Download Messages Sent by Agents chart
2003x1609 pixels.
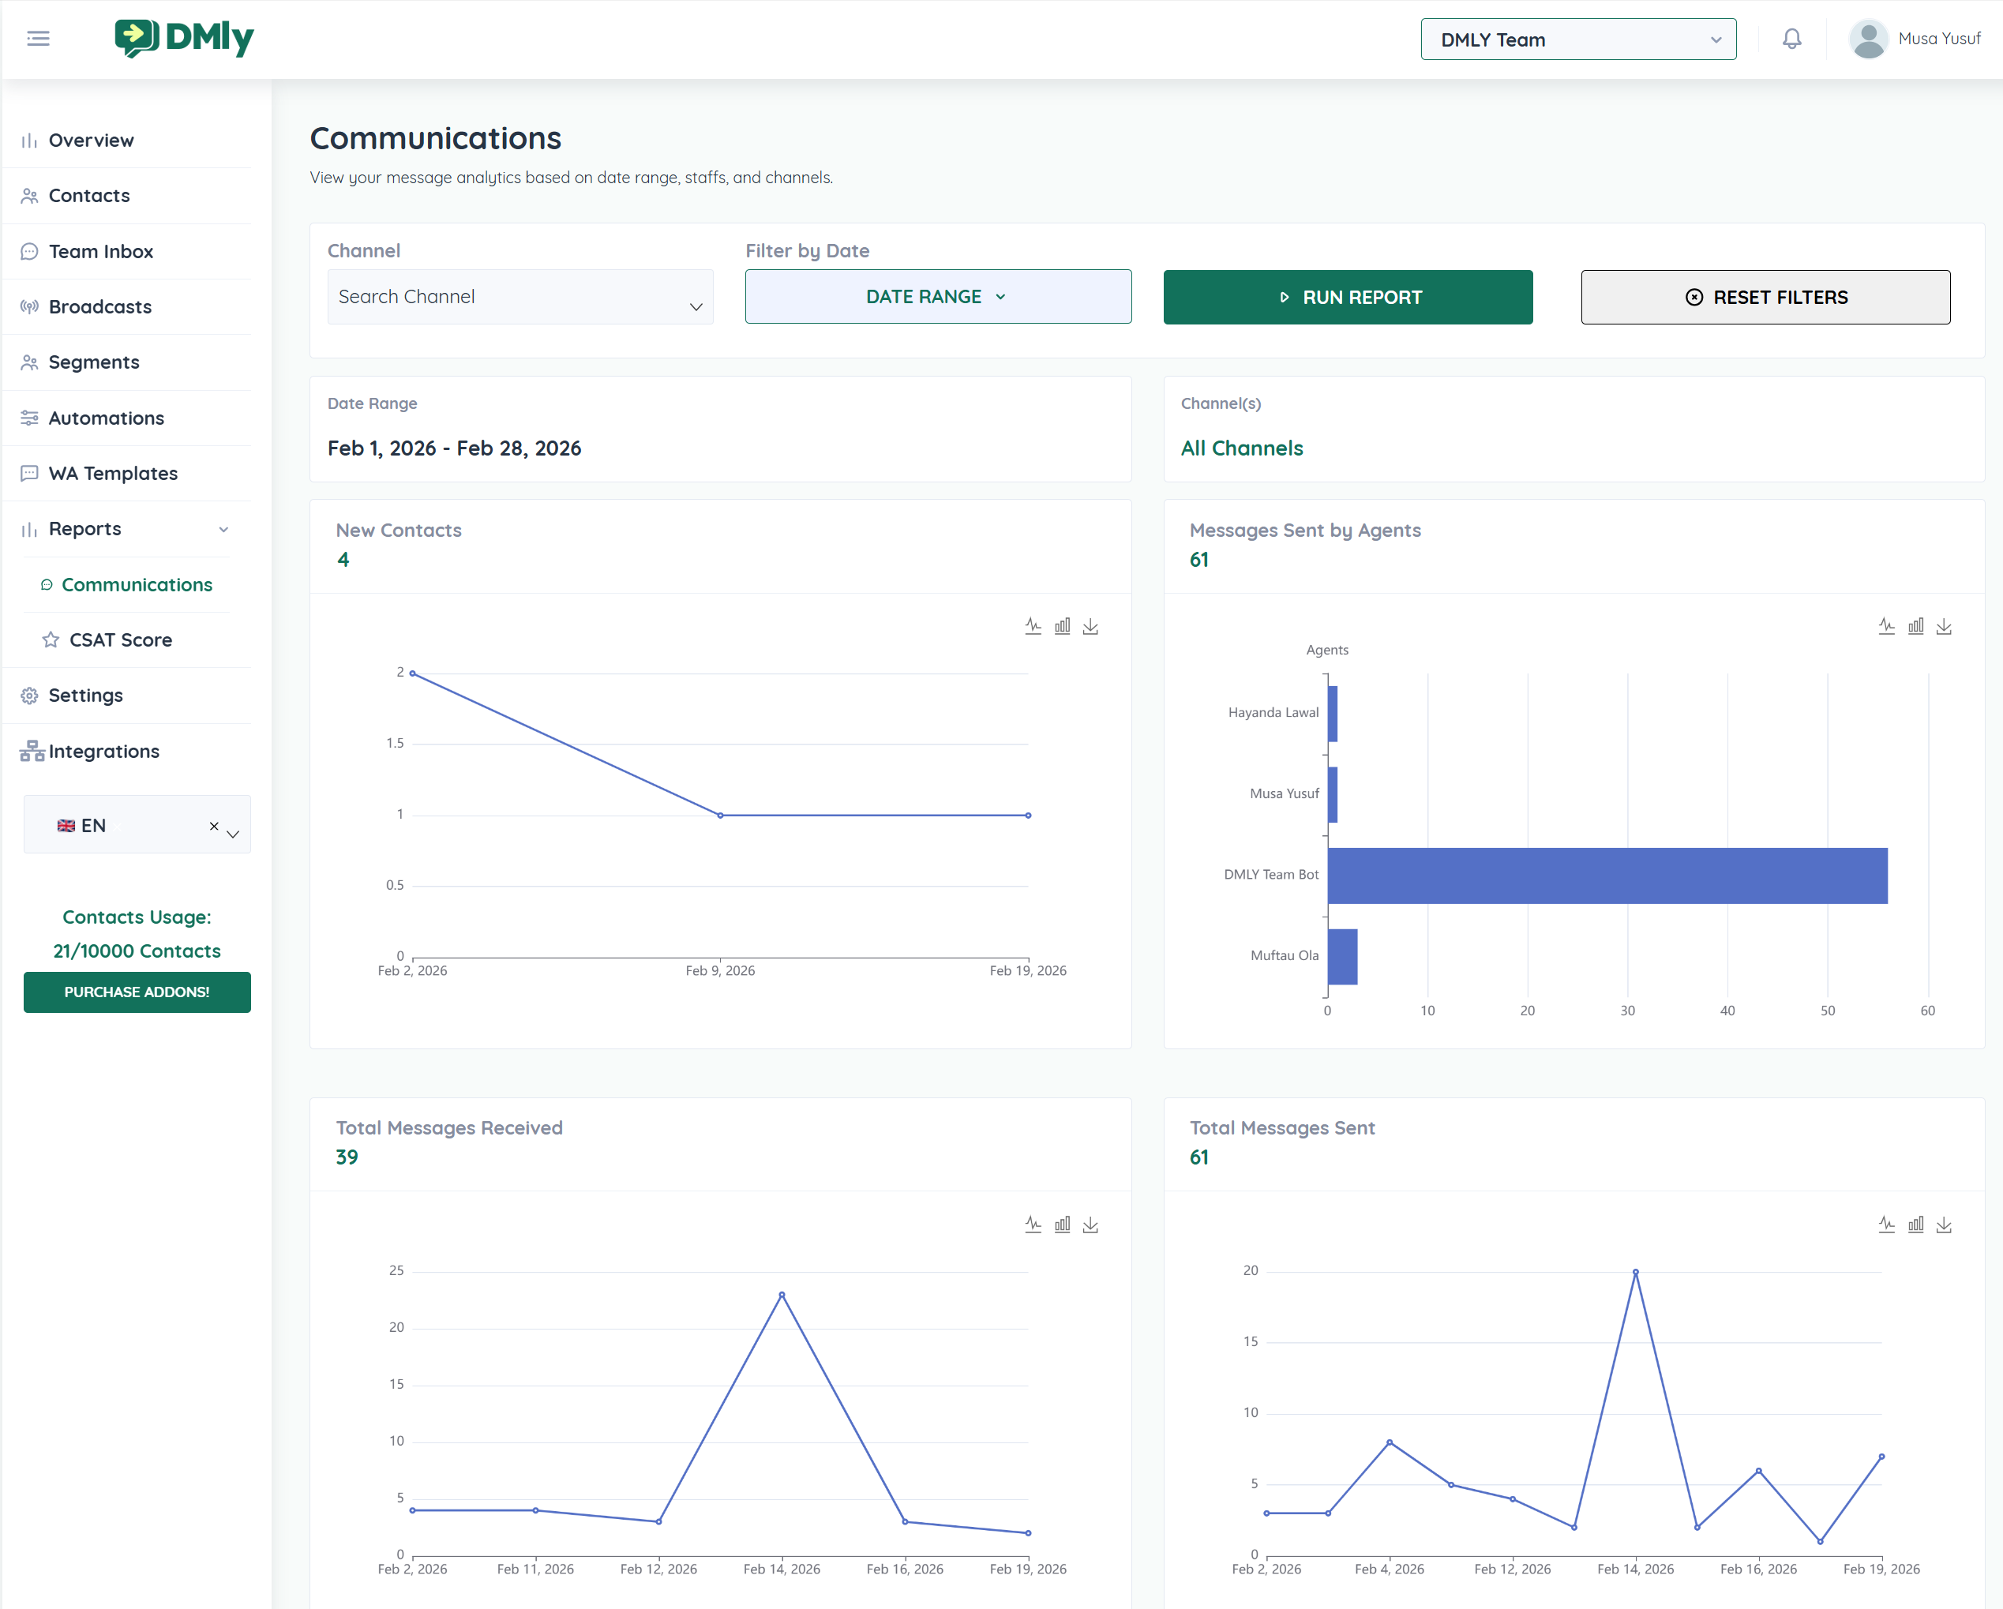coord(1944,627)
